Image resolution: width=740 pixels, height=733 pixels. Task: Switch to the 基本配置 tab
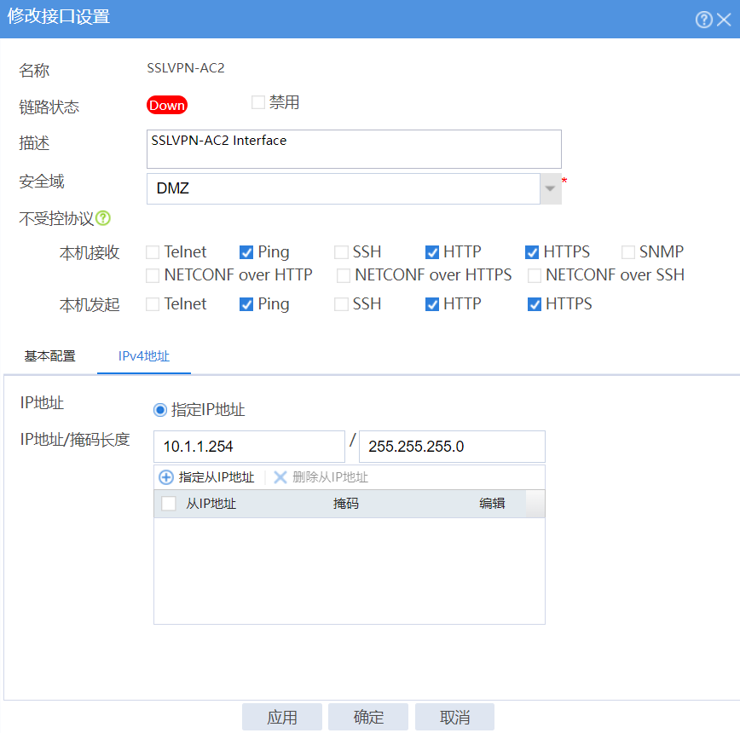pyautogui.click(x=49, y=356)
